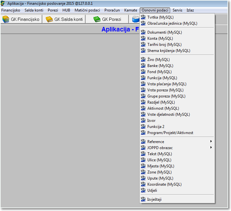Click the GK Financijsko book icon
The height and width of the screenshot is (211, 231).
pyautogui.click(x=6, y=19)
